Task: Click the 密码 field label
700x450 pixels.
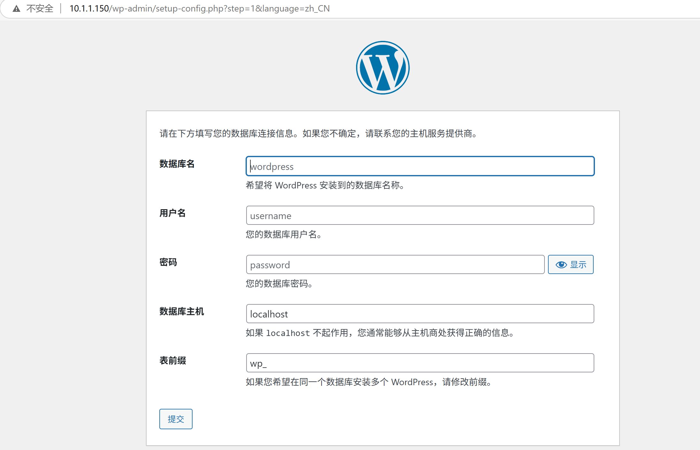Action: [168, 262]
